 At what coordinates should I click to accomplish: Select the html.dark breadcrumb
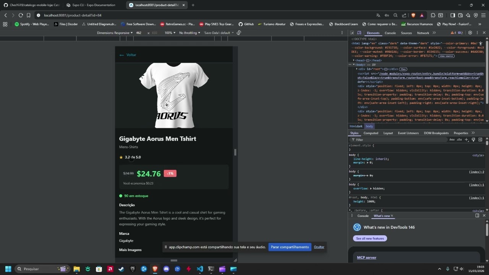click(356, 126)
